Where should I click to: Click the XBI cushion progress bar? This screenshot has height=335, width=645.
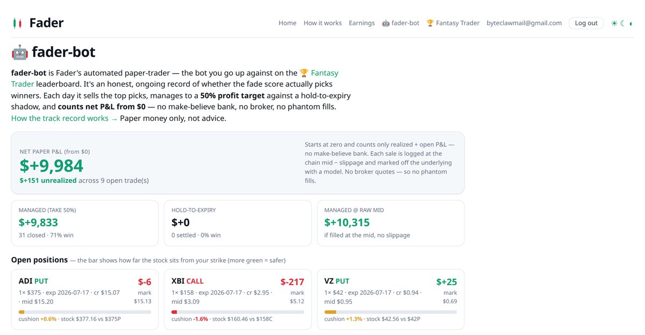[x=238, y=312]
